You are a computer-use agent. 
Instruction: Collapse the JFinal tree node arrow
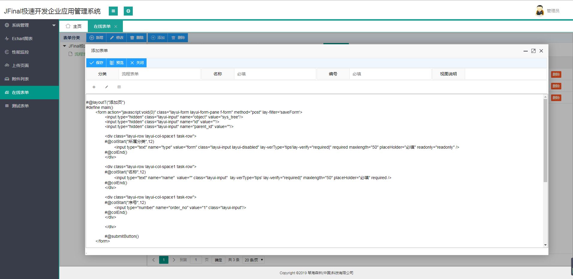coord(64,46)
